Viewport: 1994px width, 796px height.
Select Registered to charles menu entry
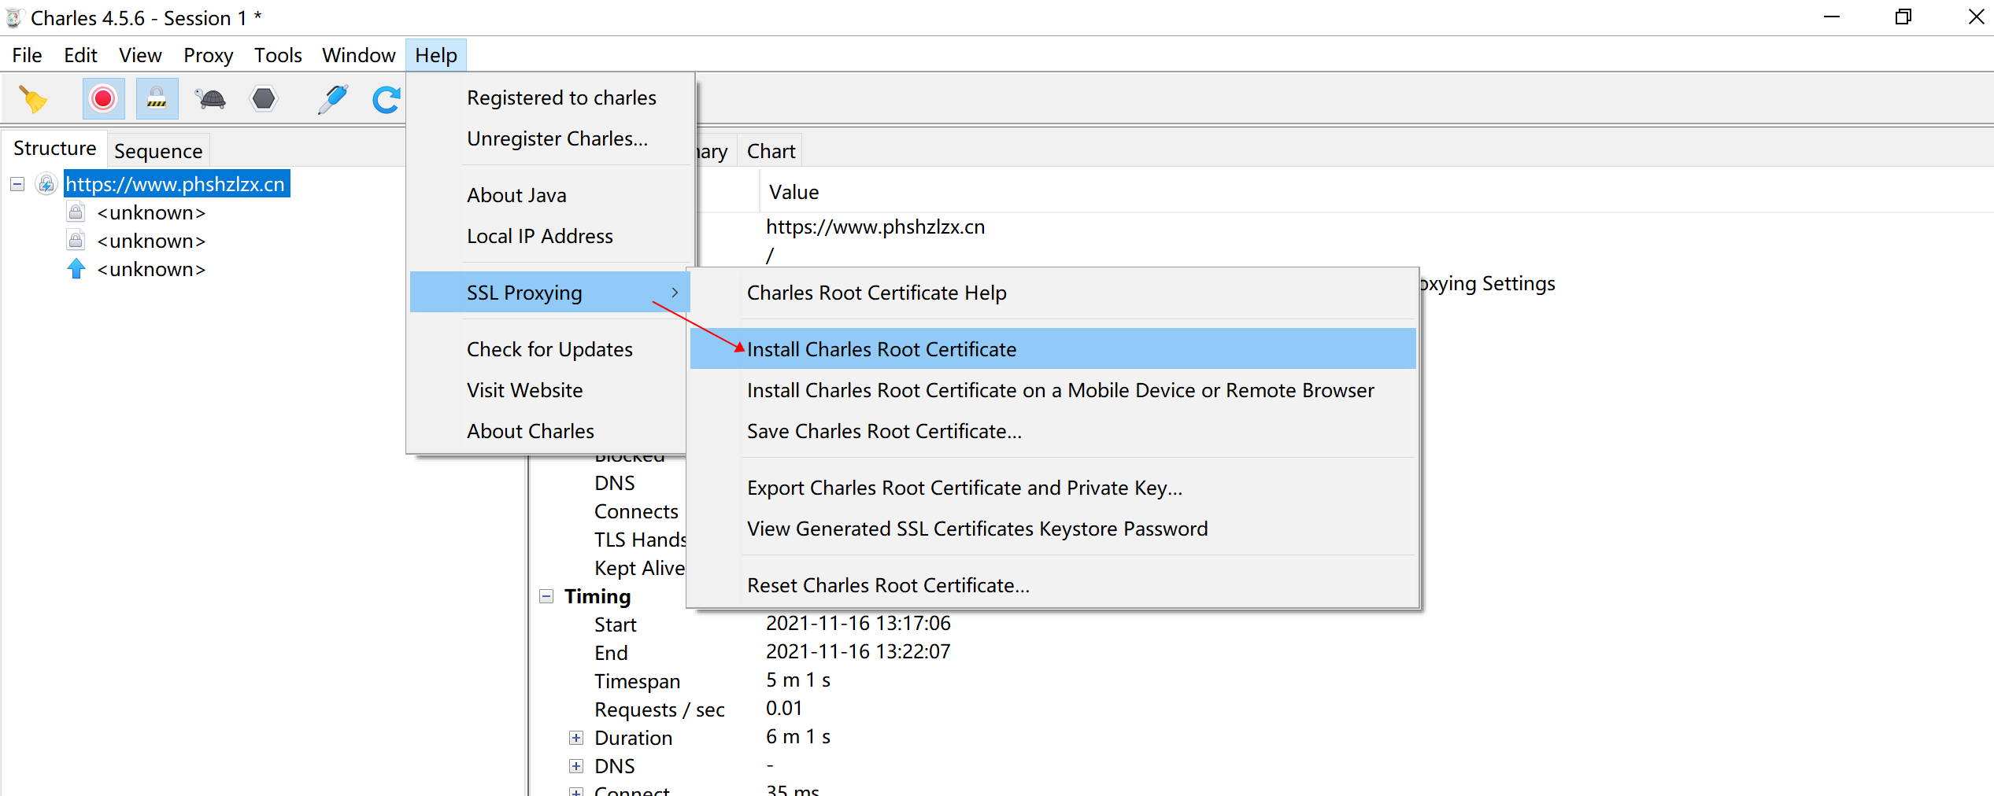551,98
